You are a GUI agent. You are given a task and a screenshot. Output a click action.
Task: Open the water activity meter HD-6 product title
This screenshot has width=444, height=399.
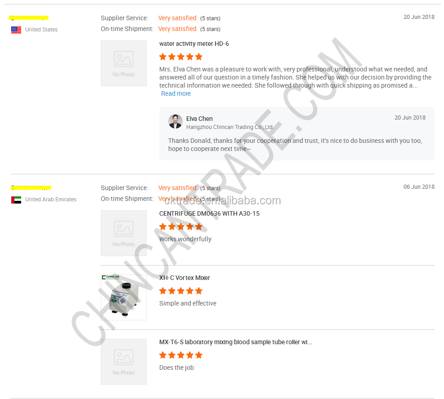click(194, 44)
